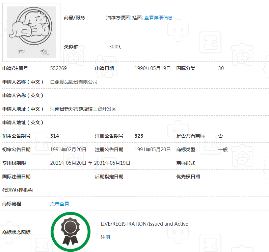Screen dimensions: 269x252
Task: Click the international class value 30
Action: tap(221, 68)
